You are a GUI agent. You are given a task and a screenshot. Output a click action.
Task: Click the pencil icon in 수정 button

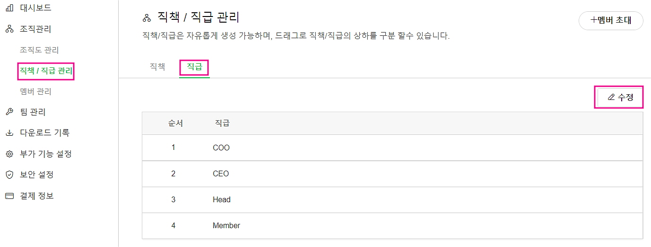pos(611,97)
